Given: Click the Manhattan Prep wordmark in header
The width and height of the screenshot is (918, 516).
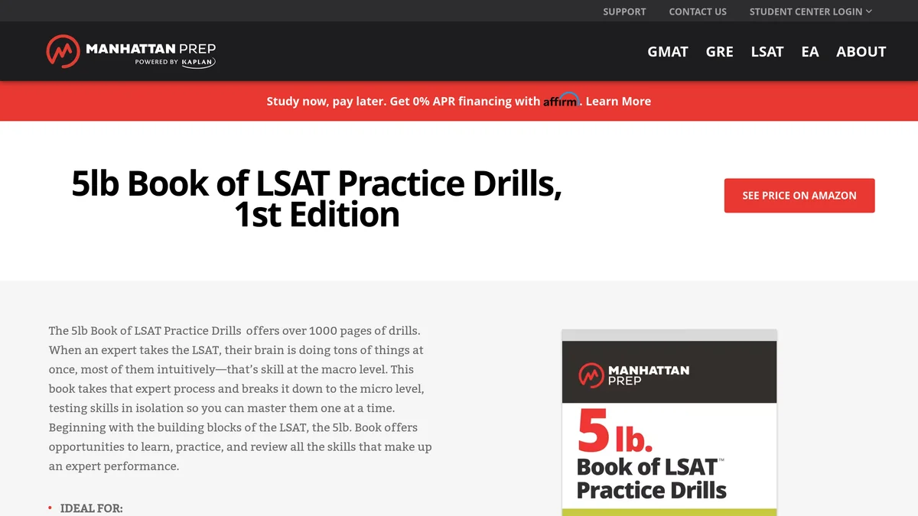Looking at the screenshot, I should [x=151, y=48].
